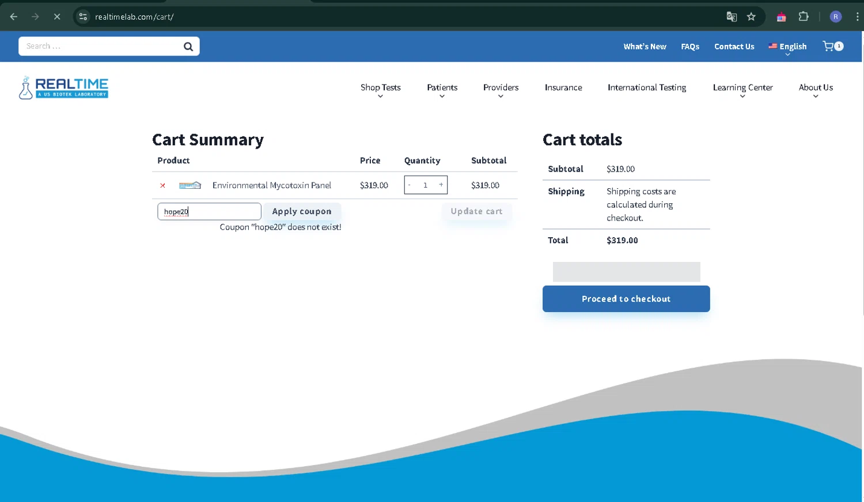Image resolution: width=864 pixels, height=502 pixels.
Task: Click the shipping costs calculated text
Action: coord(641,204)
